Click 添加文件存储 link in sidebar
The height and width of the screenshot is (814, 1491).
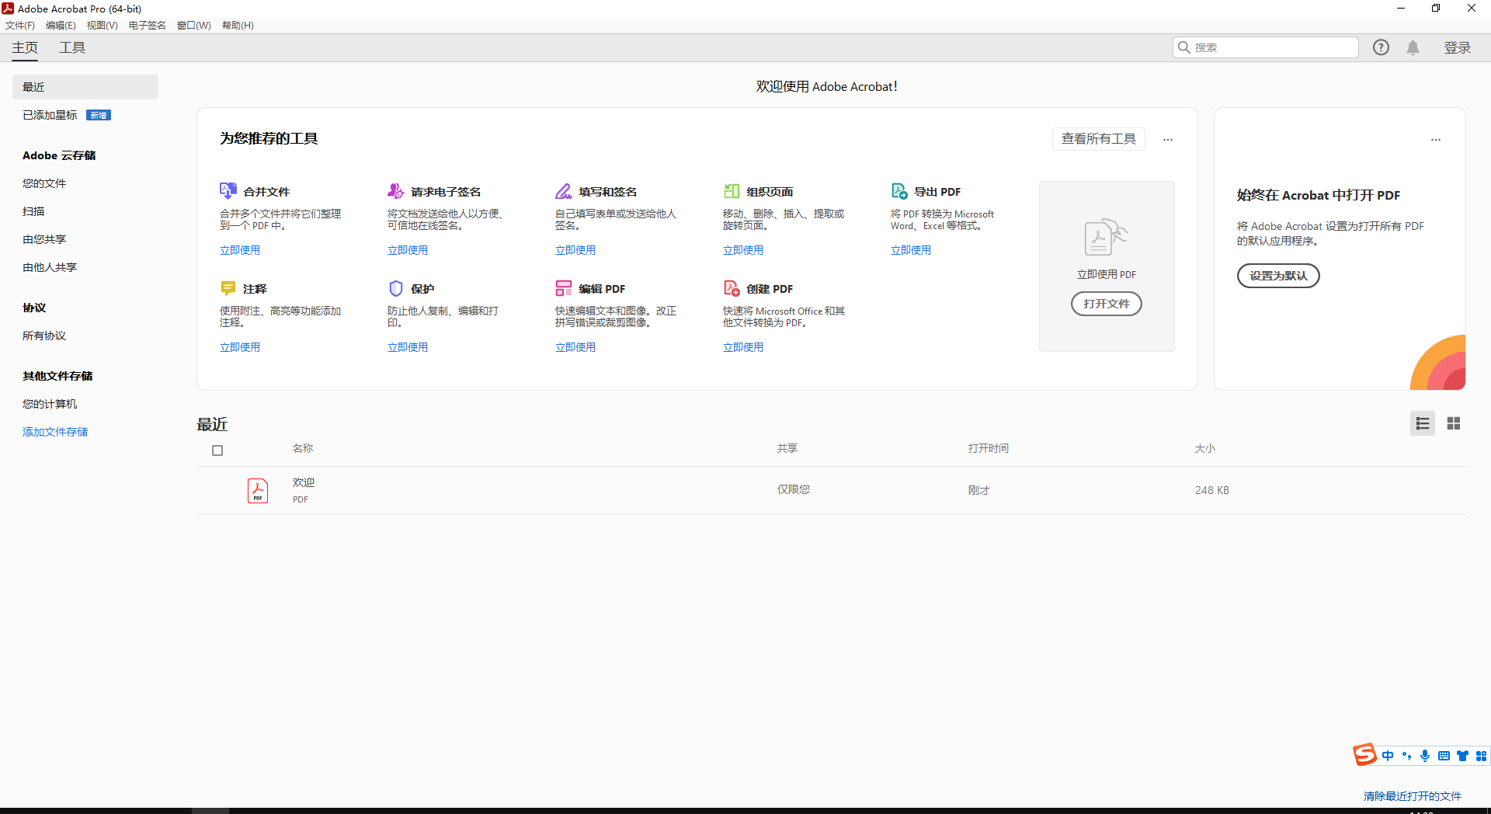[55, 432]
